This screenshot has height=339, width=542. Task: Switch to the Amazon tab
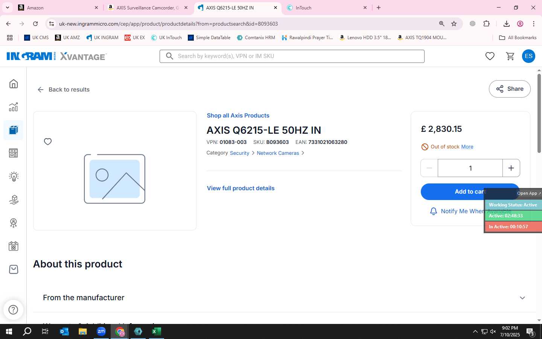pyautogui.click(x=58, y=8)
